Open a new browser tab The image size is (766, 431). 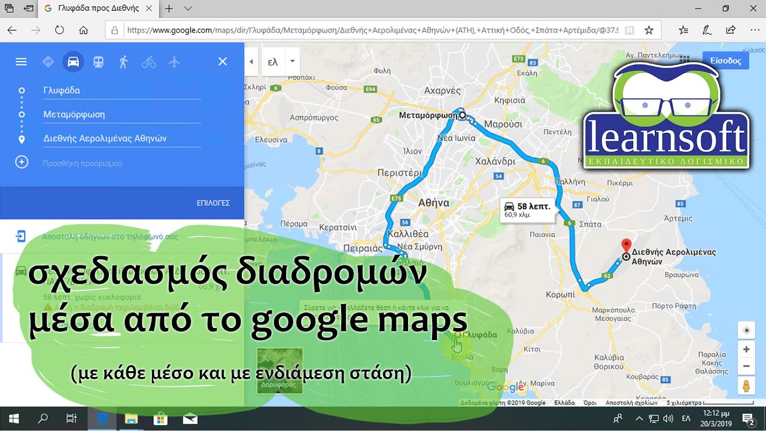(x=169, y=8)
